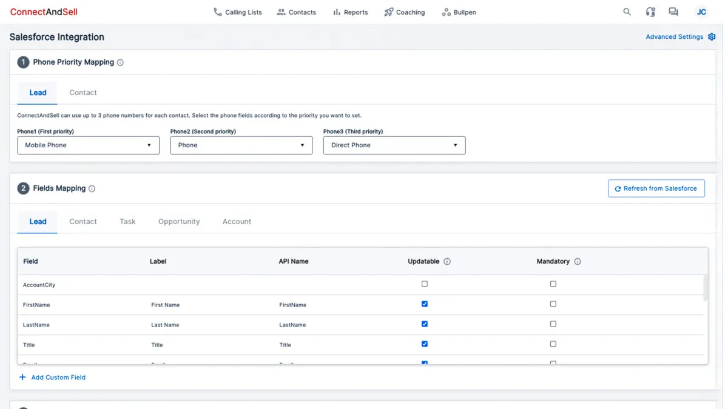Open the Contacts section
Image resolution: width=728 pixels, height=409 pixels.
point(296,12)
